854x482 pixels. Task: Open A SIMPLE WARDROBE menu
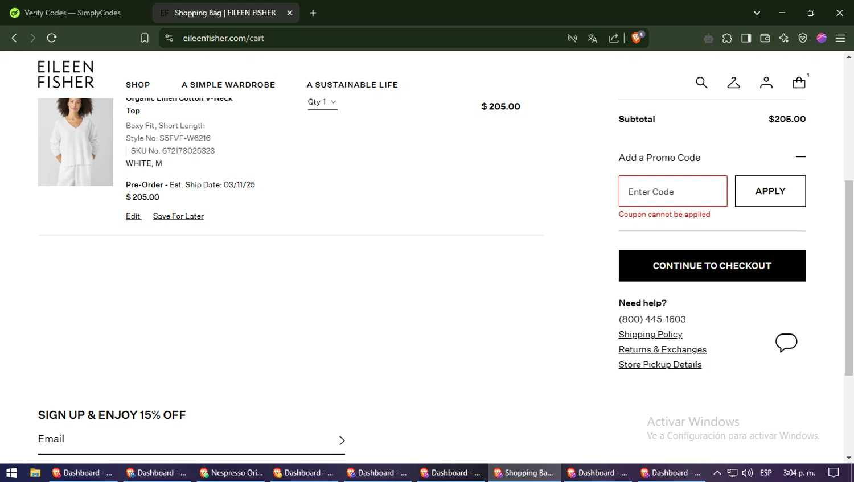point(228,85)
